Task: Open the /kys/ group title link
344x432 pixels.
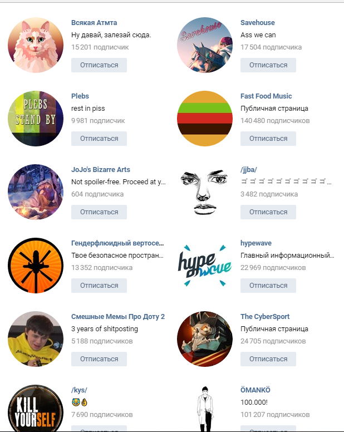Action: click(79, 390)
